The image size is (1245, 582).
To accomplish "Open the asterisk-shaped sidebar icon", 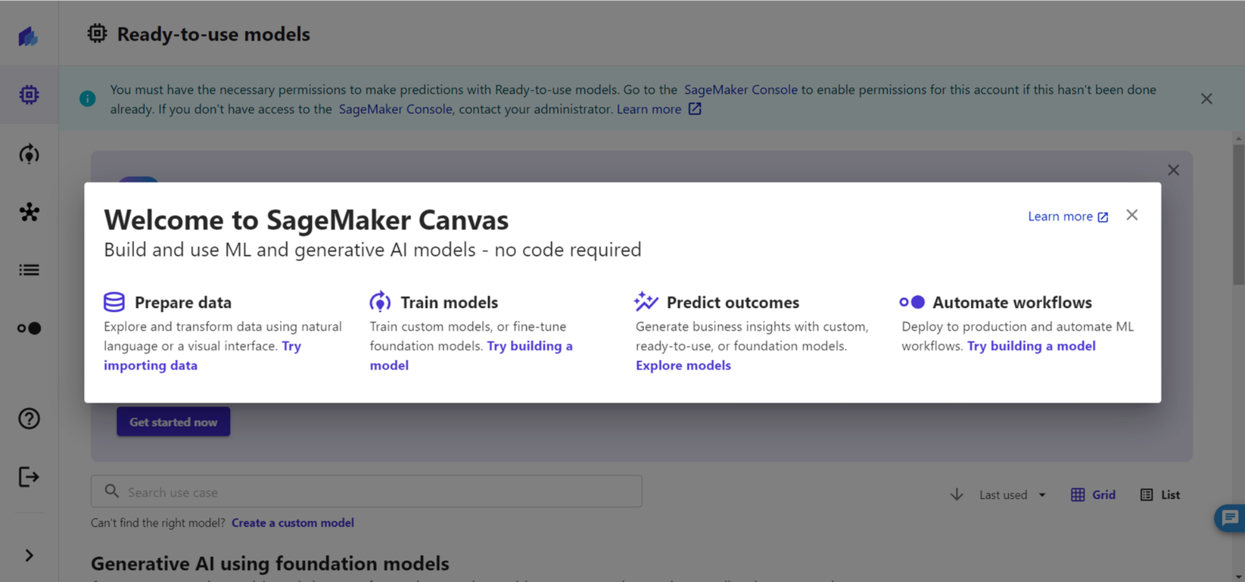I will click(x=29, y=212).
